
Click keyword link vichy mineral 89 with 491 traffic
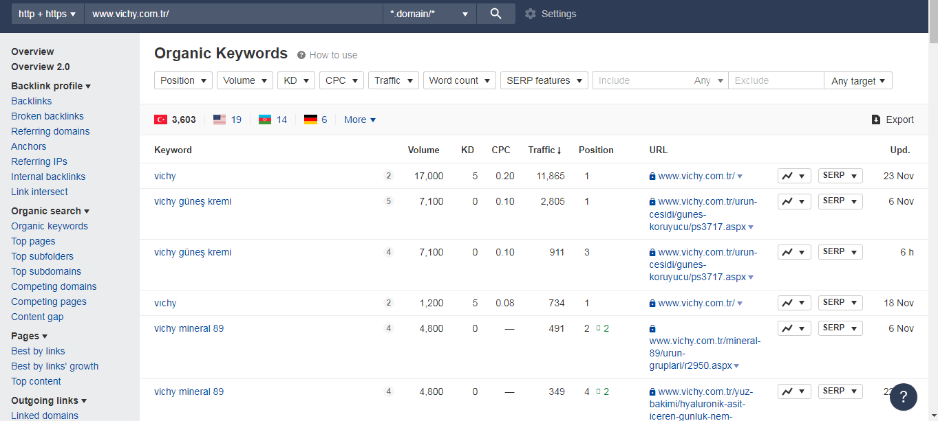point(189,328)
